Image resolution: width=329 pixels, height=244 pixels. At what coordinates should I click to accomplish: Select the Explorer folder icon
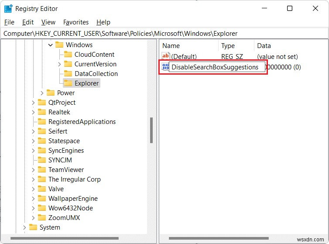pyautogui.click(x=68, y=83)
